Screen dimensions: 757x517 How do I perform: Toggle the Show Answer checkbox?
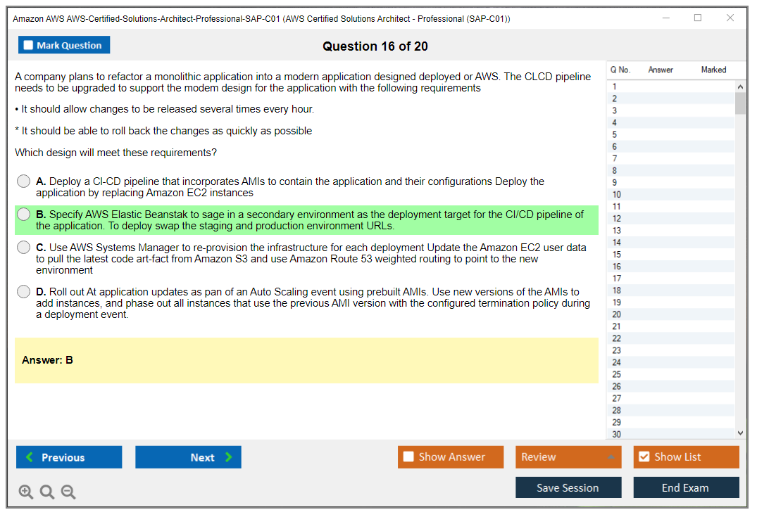[x=409, y=457]
